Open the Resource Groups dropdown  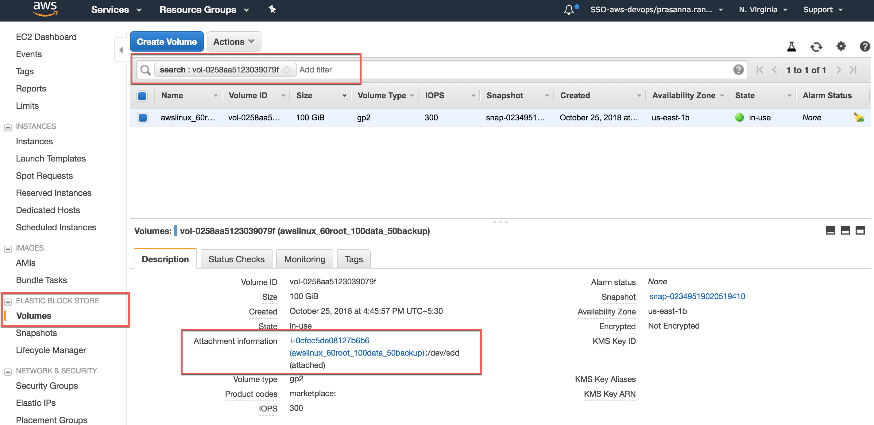(204, 10)
